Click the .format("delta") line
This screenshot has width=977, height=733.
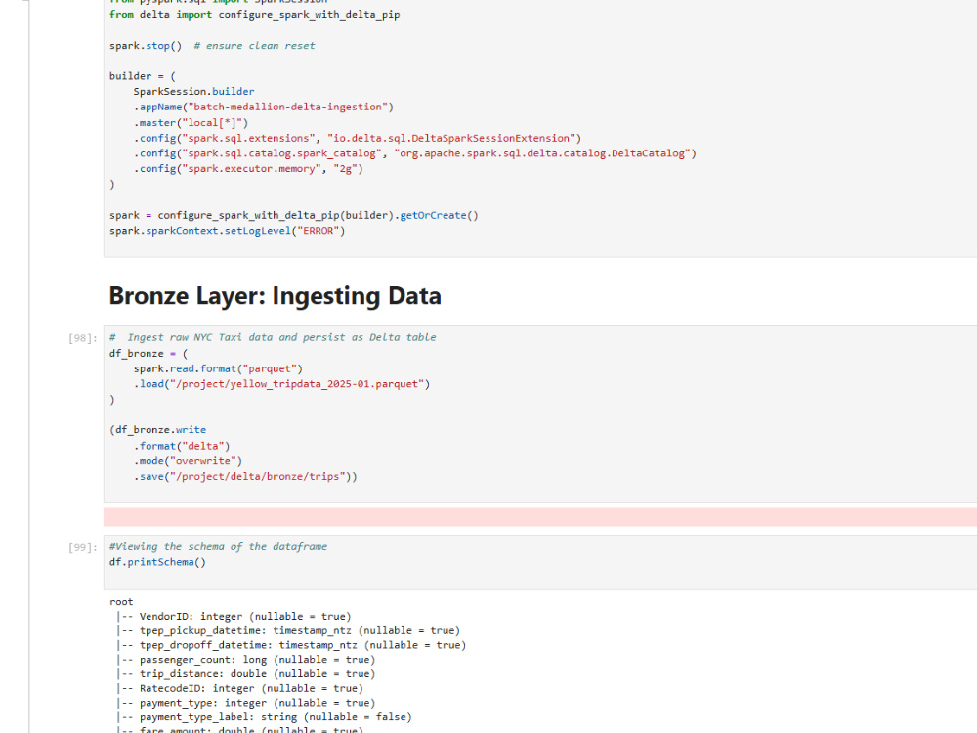(x=182, y=446)
